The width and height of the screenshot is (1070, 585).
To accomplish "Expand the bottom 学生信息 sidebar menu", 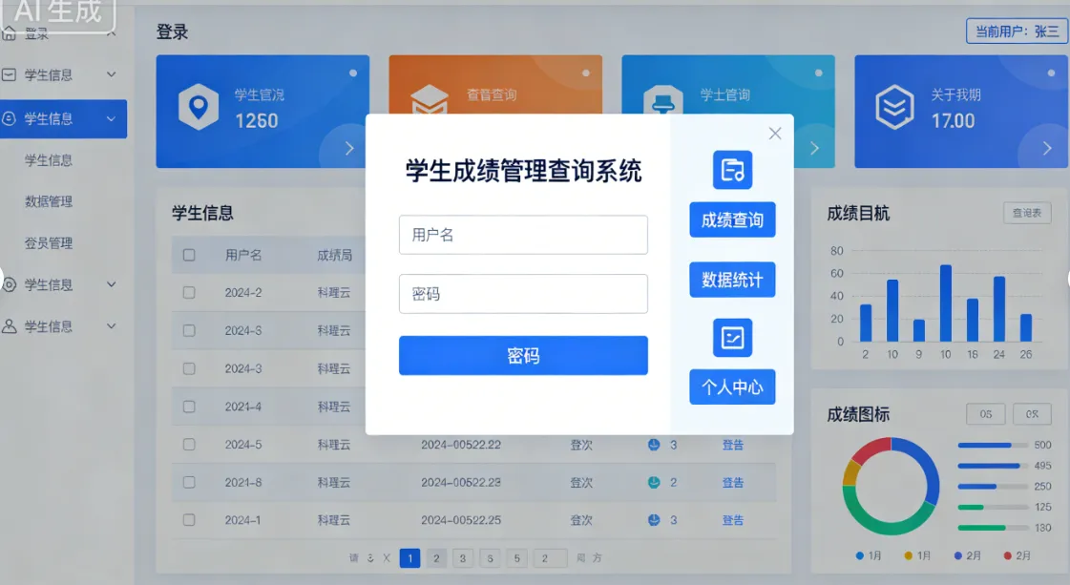I will (64, 326).
